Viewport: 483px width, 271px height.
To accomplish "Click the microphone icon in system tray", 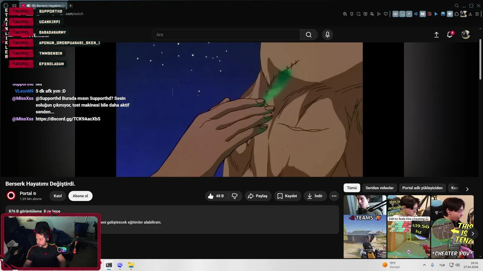I will 432,265.
